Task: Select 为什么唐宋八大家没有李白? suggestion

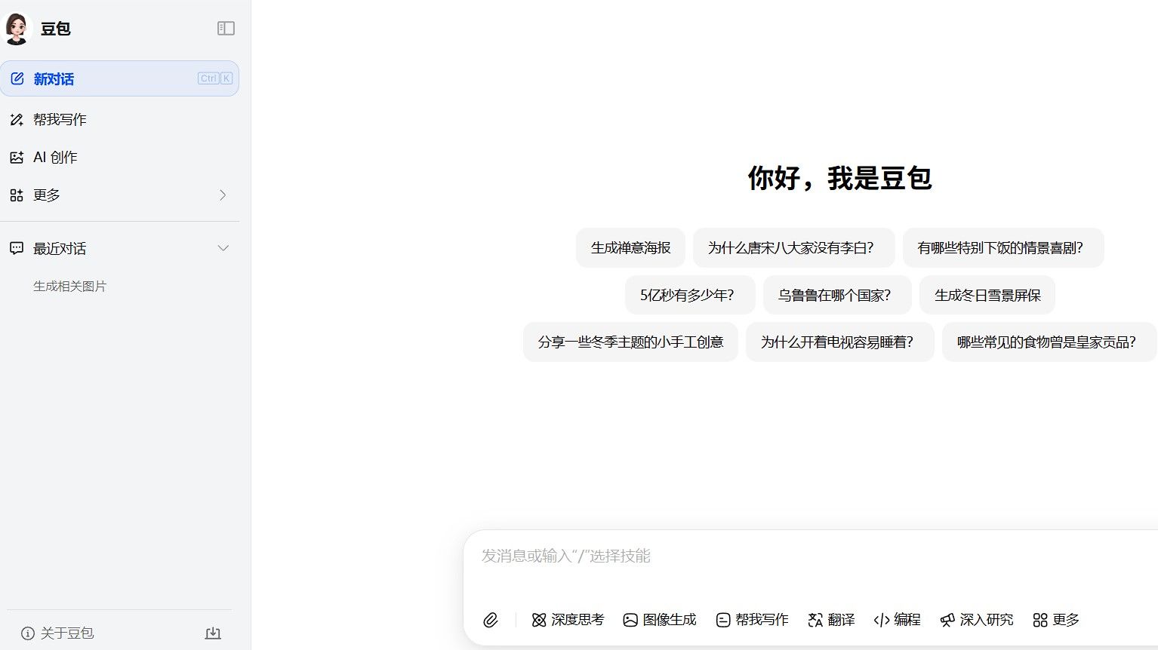Action: (793, 247)
